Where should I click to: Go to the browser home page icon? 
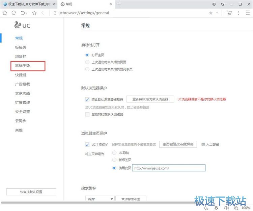pos(5,13)
